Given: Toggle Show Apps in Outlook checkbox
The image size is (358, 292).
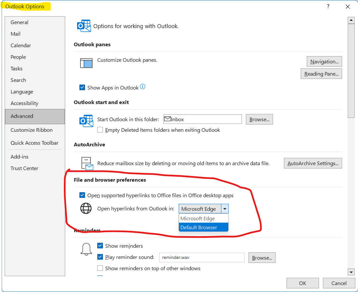Looking at the screenshot, I should [x=82, y=87].
